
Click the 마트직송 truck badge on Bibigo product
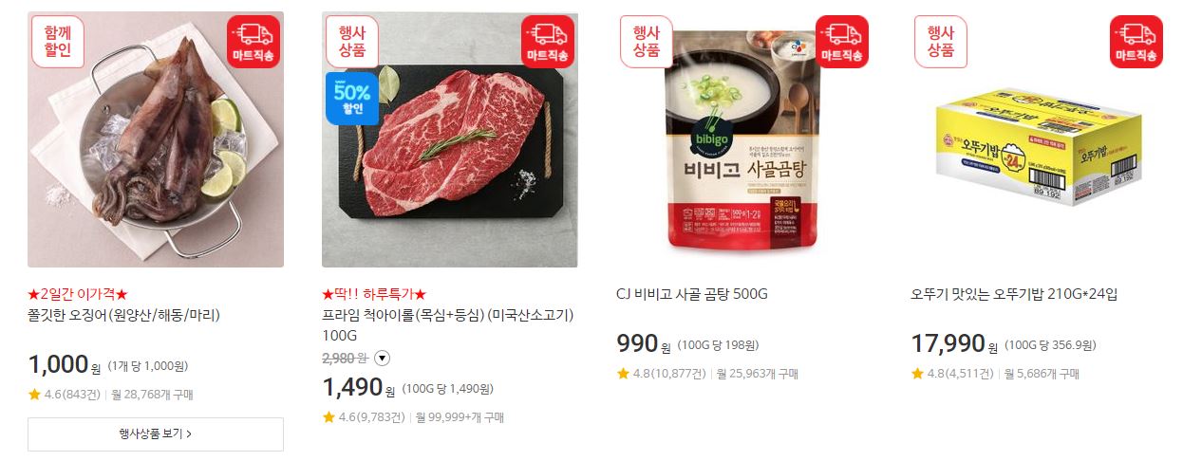pyautogui.click(x=842, y=42)
